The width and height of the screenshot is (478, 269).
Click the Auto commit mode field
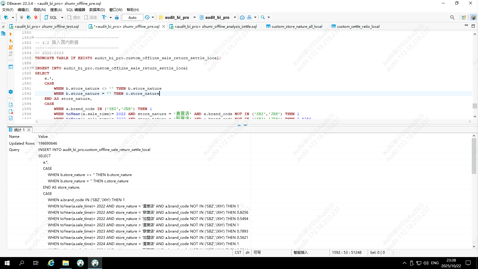[x=132, y=17]
